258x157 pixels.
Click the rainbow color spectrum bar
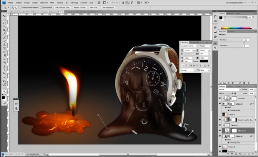(236, 28)
